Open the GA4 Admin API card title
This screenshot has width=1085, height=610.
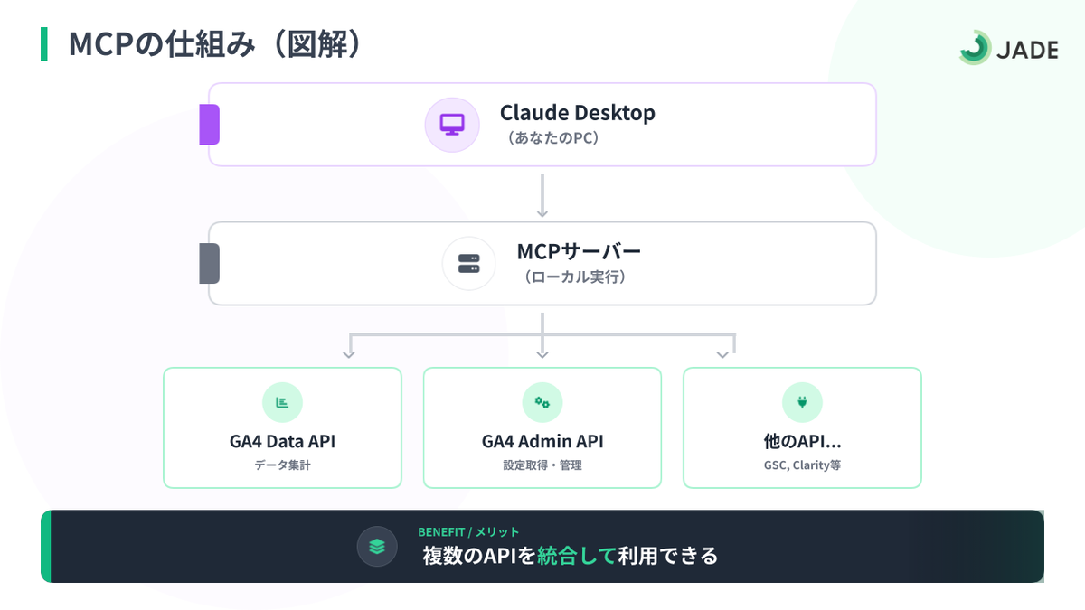(542, 442)
